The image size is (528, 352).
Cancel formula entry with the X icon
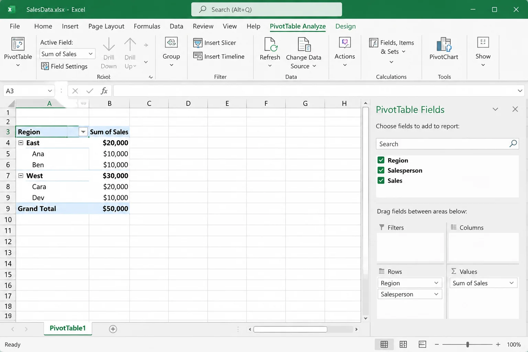tap(75, 91)
